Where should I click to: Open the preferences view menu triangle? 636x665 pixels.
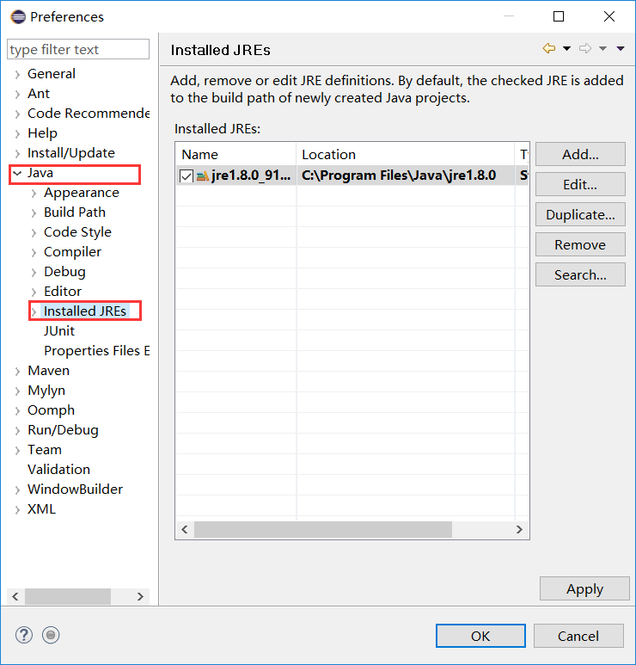pos(621,49)
